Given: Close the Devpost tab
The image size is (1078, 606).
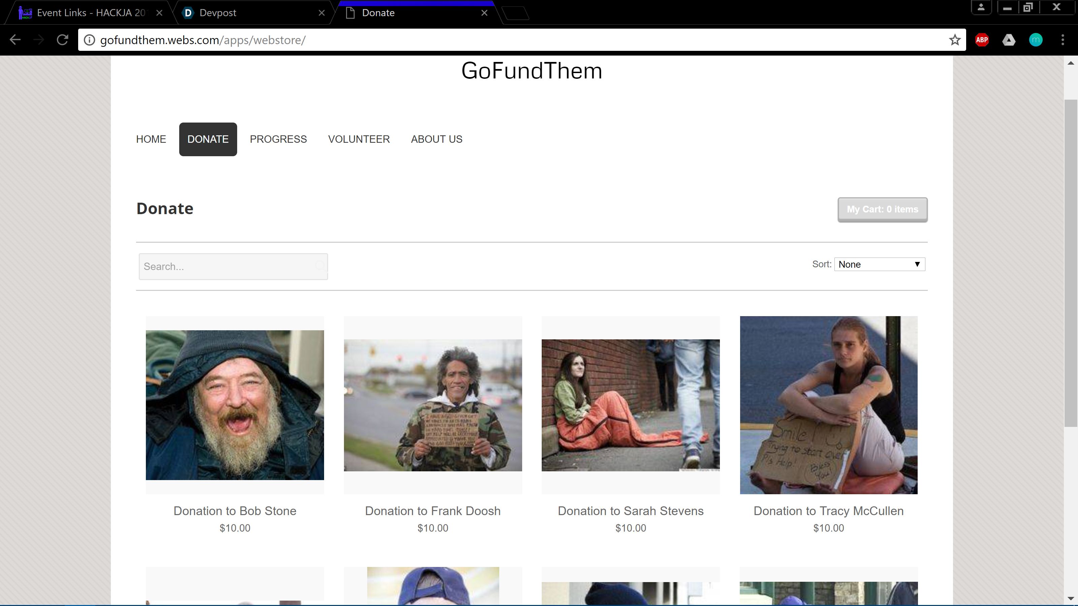Looking at the screenshot, I should tap(321, 13).
